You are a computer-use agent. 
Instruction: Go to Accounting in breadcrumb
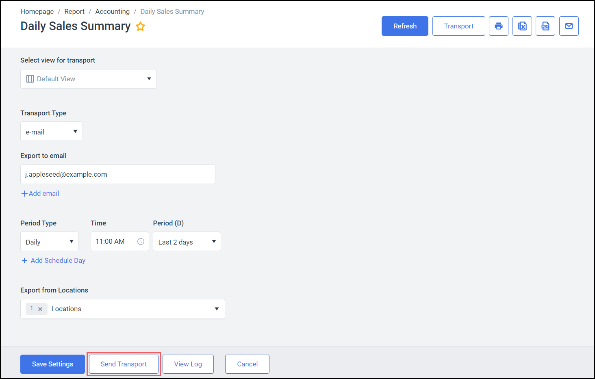coord(112,11)
